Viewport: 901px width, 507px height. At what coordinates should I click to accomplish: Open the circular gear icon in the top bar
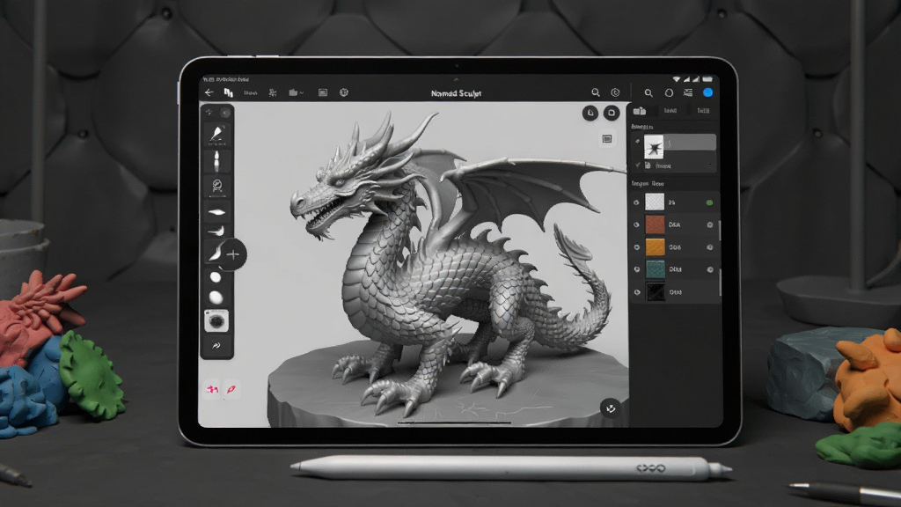point(344,92)
